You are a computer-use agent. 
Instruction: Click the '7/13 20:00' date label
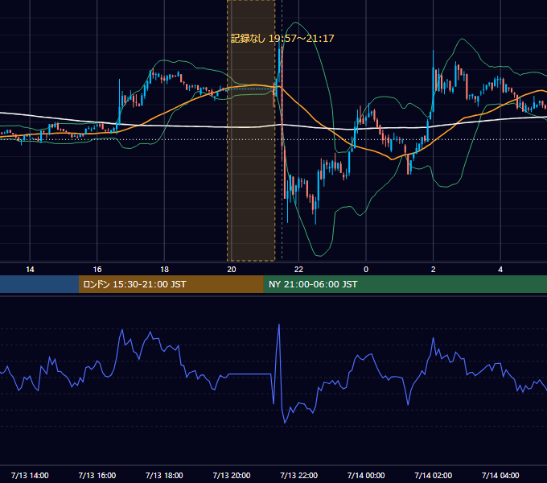pyautogui.click(x=232, y=475)
